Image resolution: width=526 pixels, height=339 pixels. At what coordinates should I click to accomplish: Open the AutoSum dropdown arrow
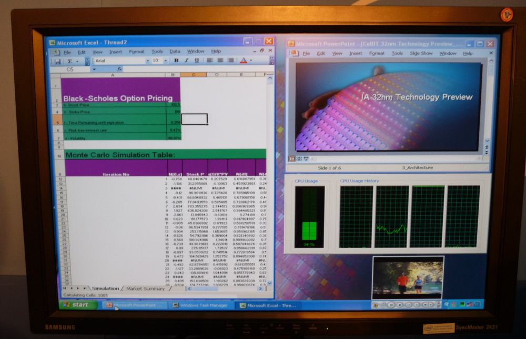77,62
